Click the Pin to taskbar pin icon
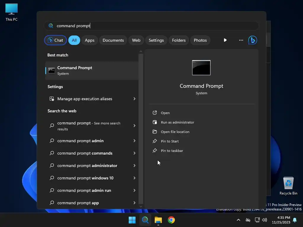303x227 pixels. [x=154, y=150]
